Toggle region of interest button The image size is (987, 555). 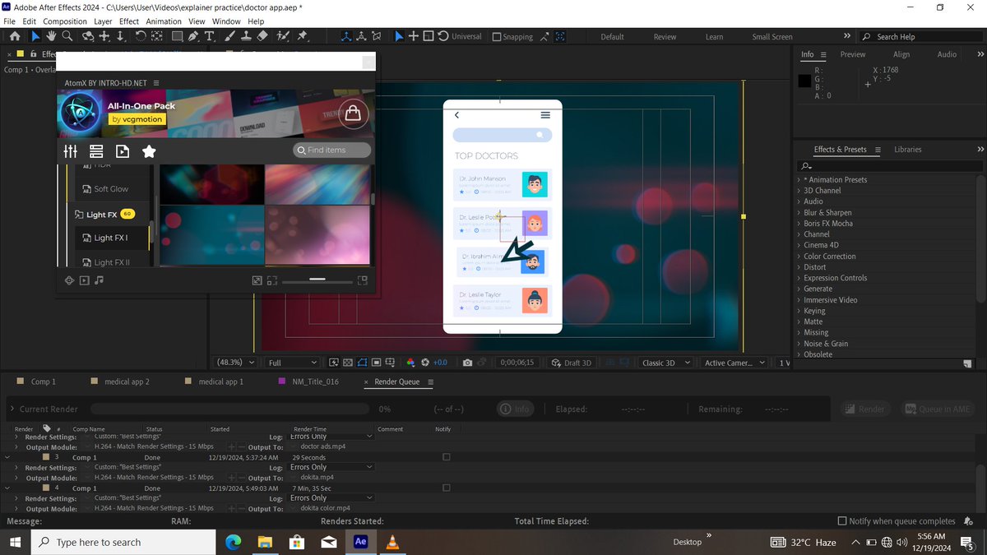coord(376,363)
